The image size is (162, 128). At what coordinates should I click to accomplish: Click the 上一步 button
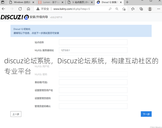16,114
